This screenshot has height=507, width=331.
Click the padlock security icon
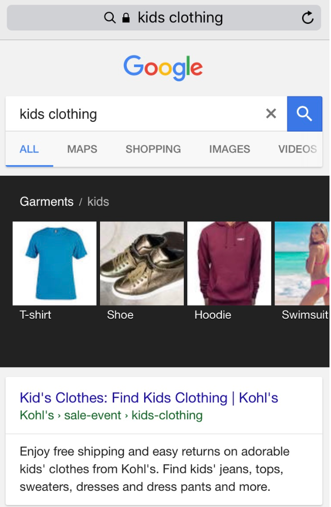(x=126, y=18)
